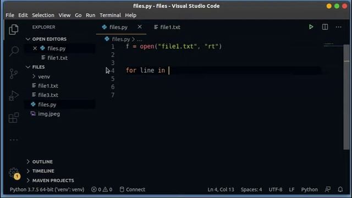Close the files.py editor tab
Image resolution: width=352 pixels, height=198 pixels.
(x=140, y=27)
